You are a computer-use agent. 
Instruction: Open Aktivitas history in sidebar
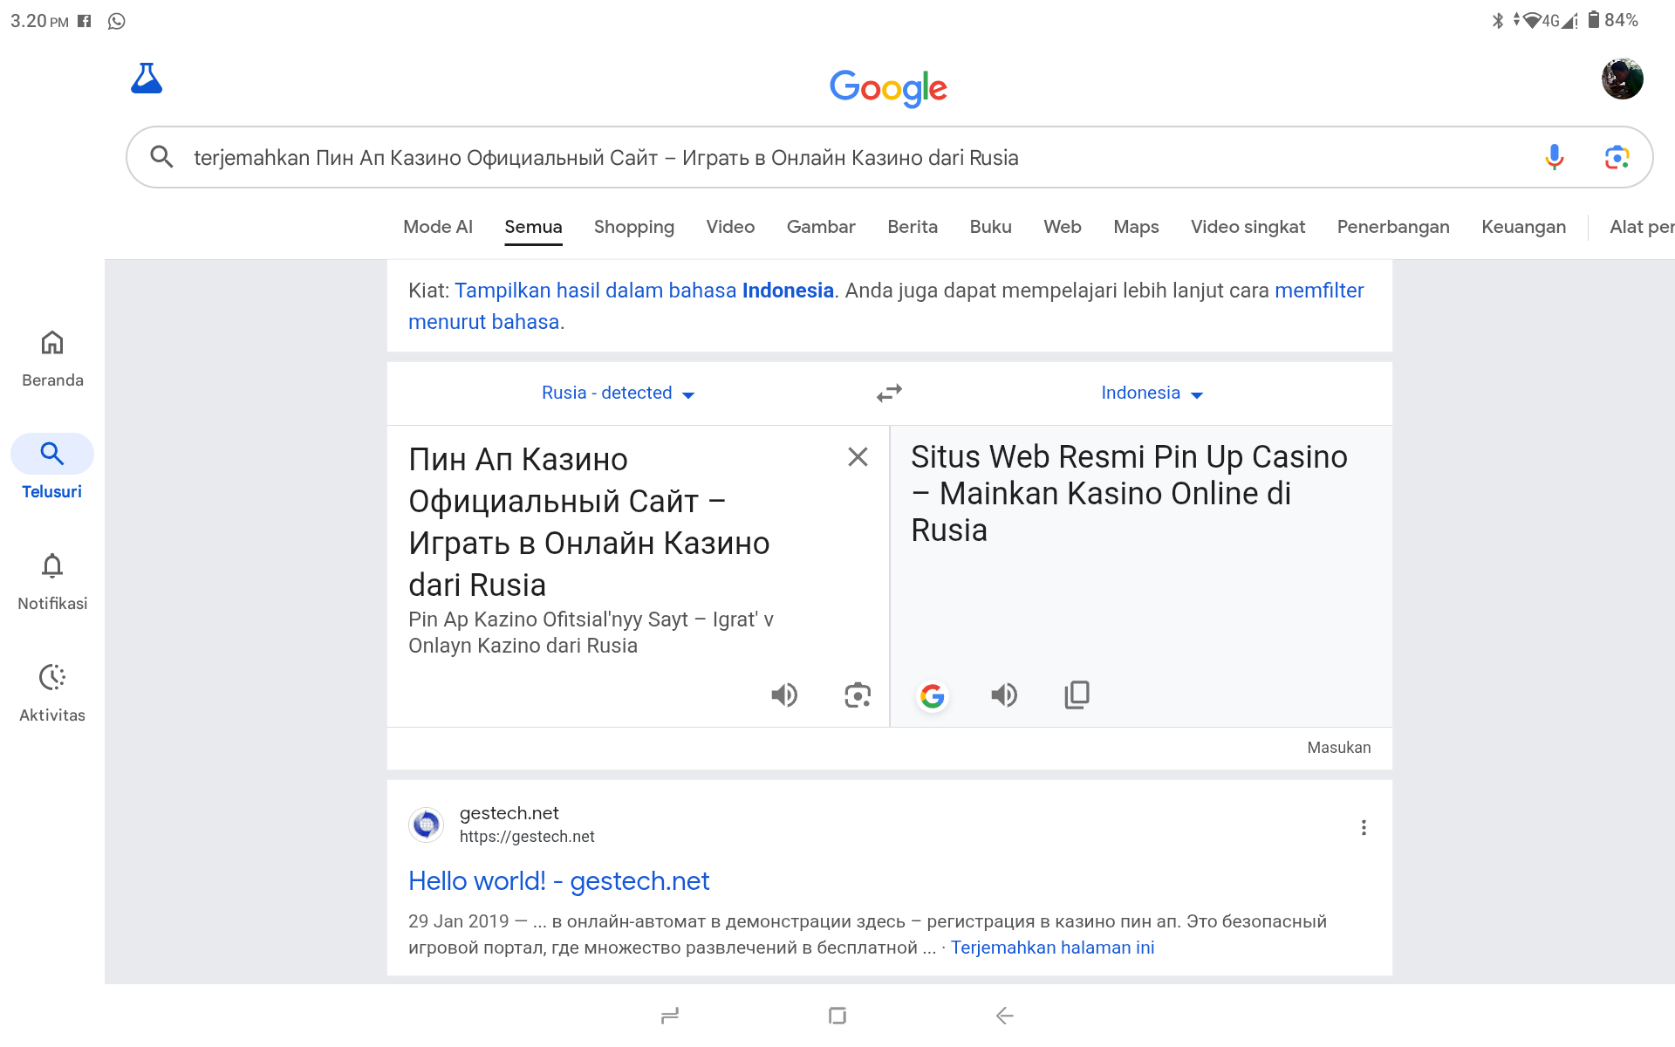pos(52,694)
